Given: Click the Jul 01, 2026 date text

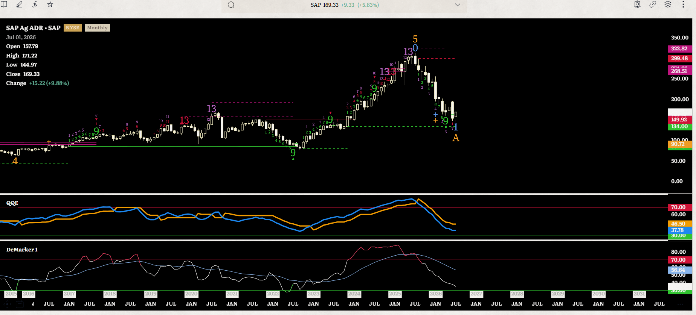Looking at the screenshot, I should point(21,37).
